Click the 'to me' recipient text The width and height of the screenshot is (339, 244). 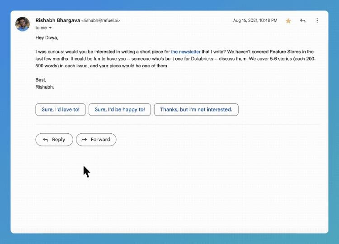click(x=41, y=28)
